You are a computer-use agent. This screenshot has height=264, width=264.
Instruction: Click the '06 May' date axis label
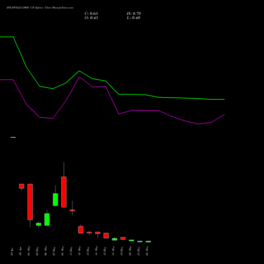point(45,251)
